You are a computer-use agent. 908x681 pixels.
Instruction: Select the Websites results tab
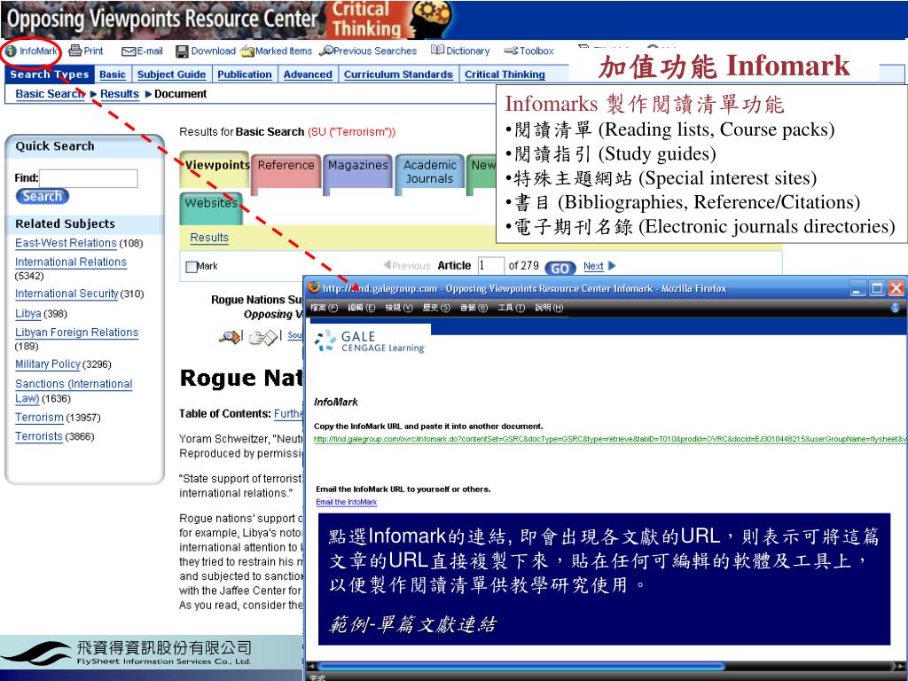[x=211, y=207]
